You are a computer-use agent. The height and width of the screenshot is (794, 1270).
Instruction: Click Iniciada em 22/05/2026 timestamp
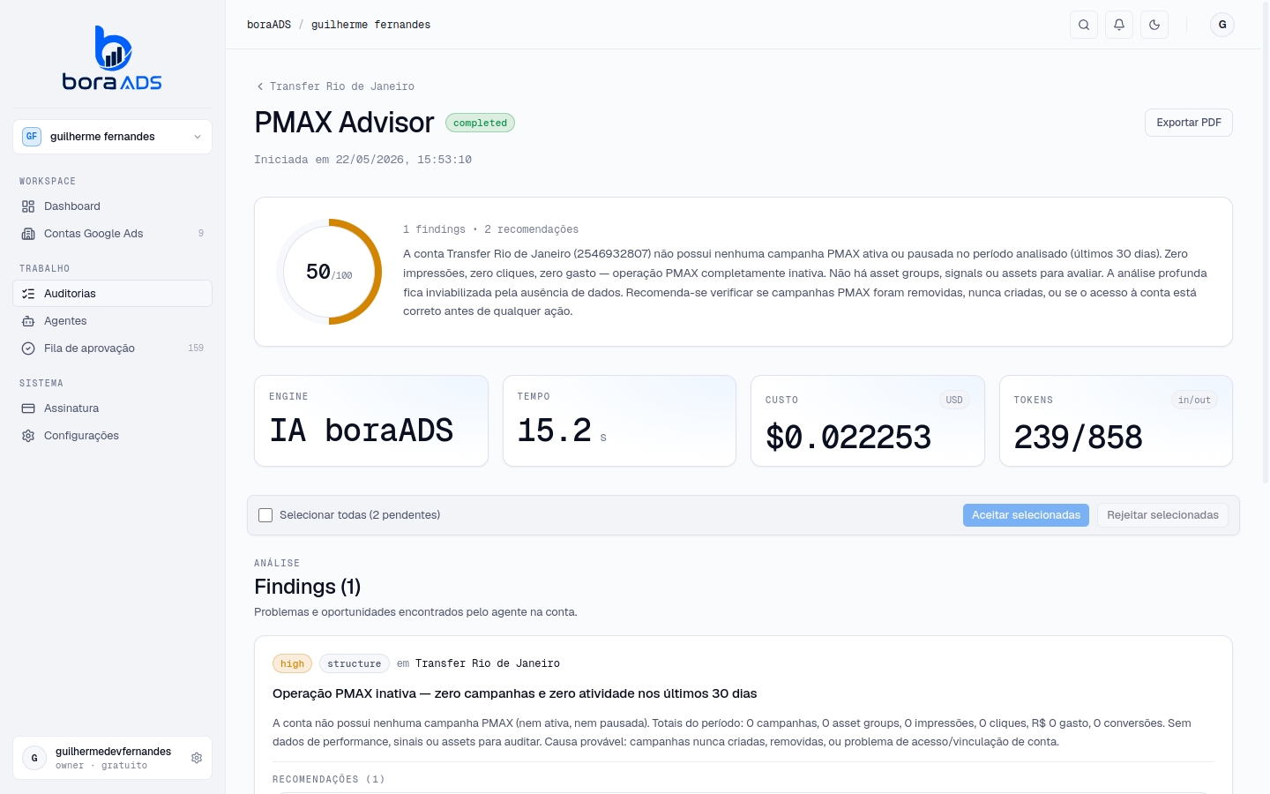point(362,160)
